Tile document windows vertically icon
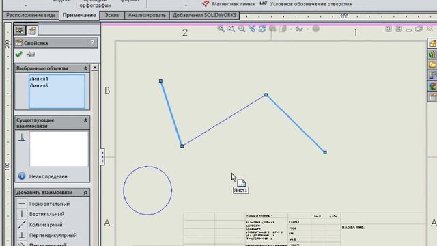 399,29
